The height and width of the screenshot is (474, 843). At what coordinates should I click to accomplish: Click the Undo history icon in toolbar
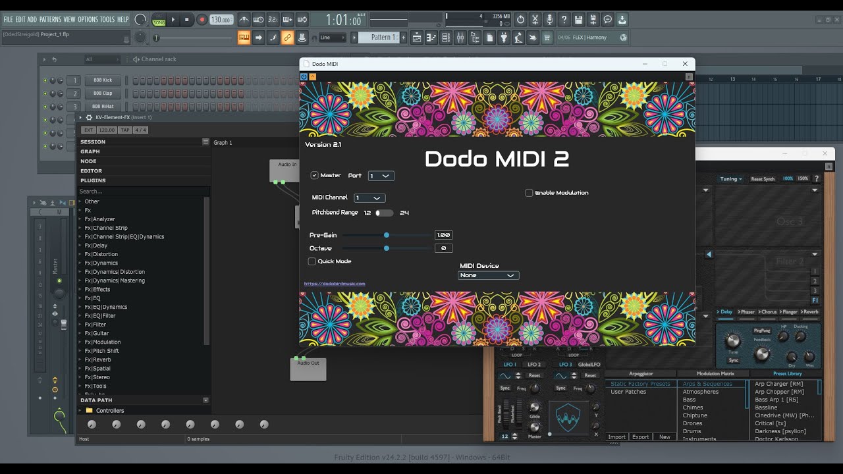520,20
